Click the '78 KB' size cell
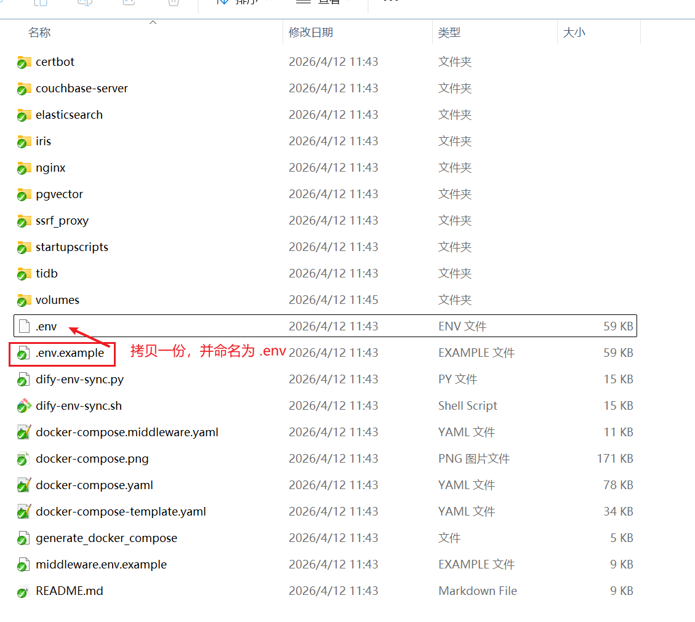 click(618, 485)
